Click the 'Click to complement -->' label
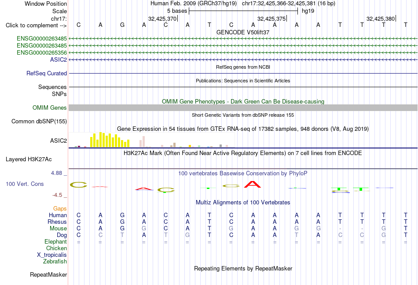 click(x=36, y=26)
